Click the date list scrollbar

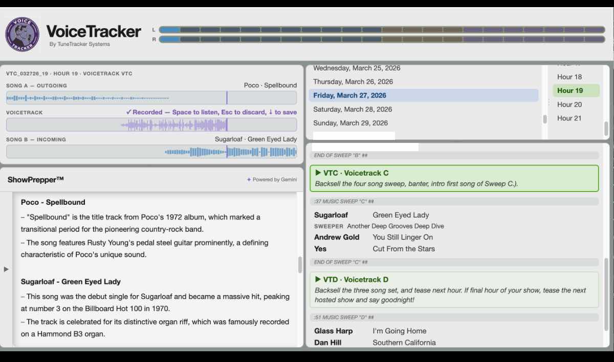tap(544, 118)
